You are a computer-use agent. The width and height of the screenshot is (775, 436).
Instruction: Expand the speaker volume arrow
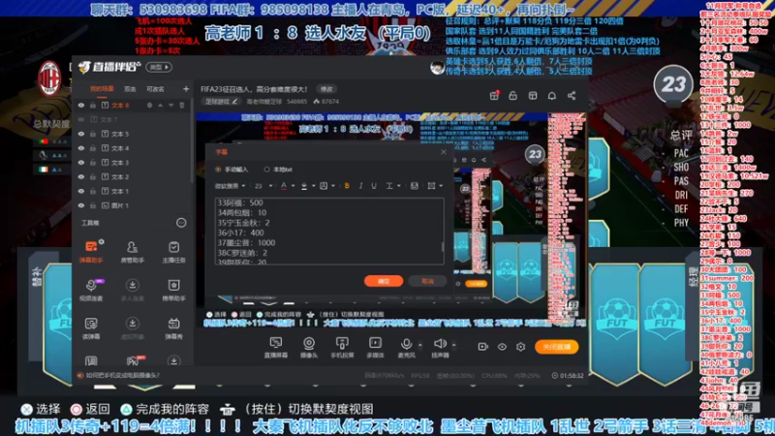point(453,345)
